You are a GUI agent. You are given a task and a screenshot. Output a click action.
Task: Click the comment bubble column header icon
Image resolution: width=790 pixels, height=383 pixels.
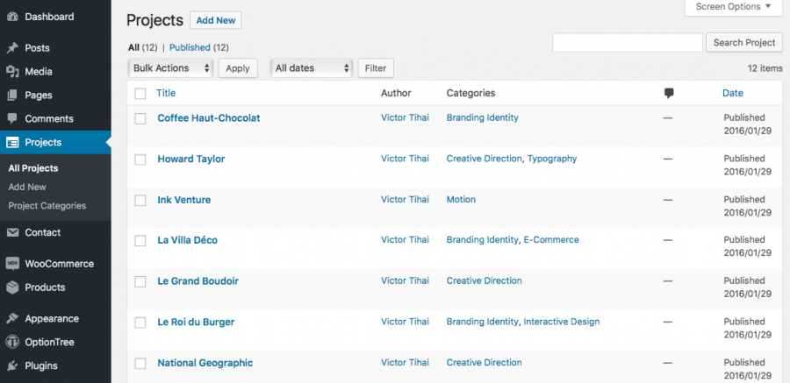[670, 93]
